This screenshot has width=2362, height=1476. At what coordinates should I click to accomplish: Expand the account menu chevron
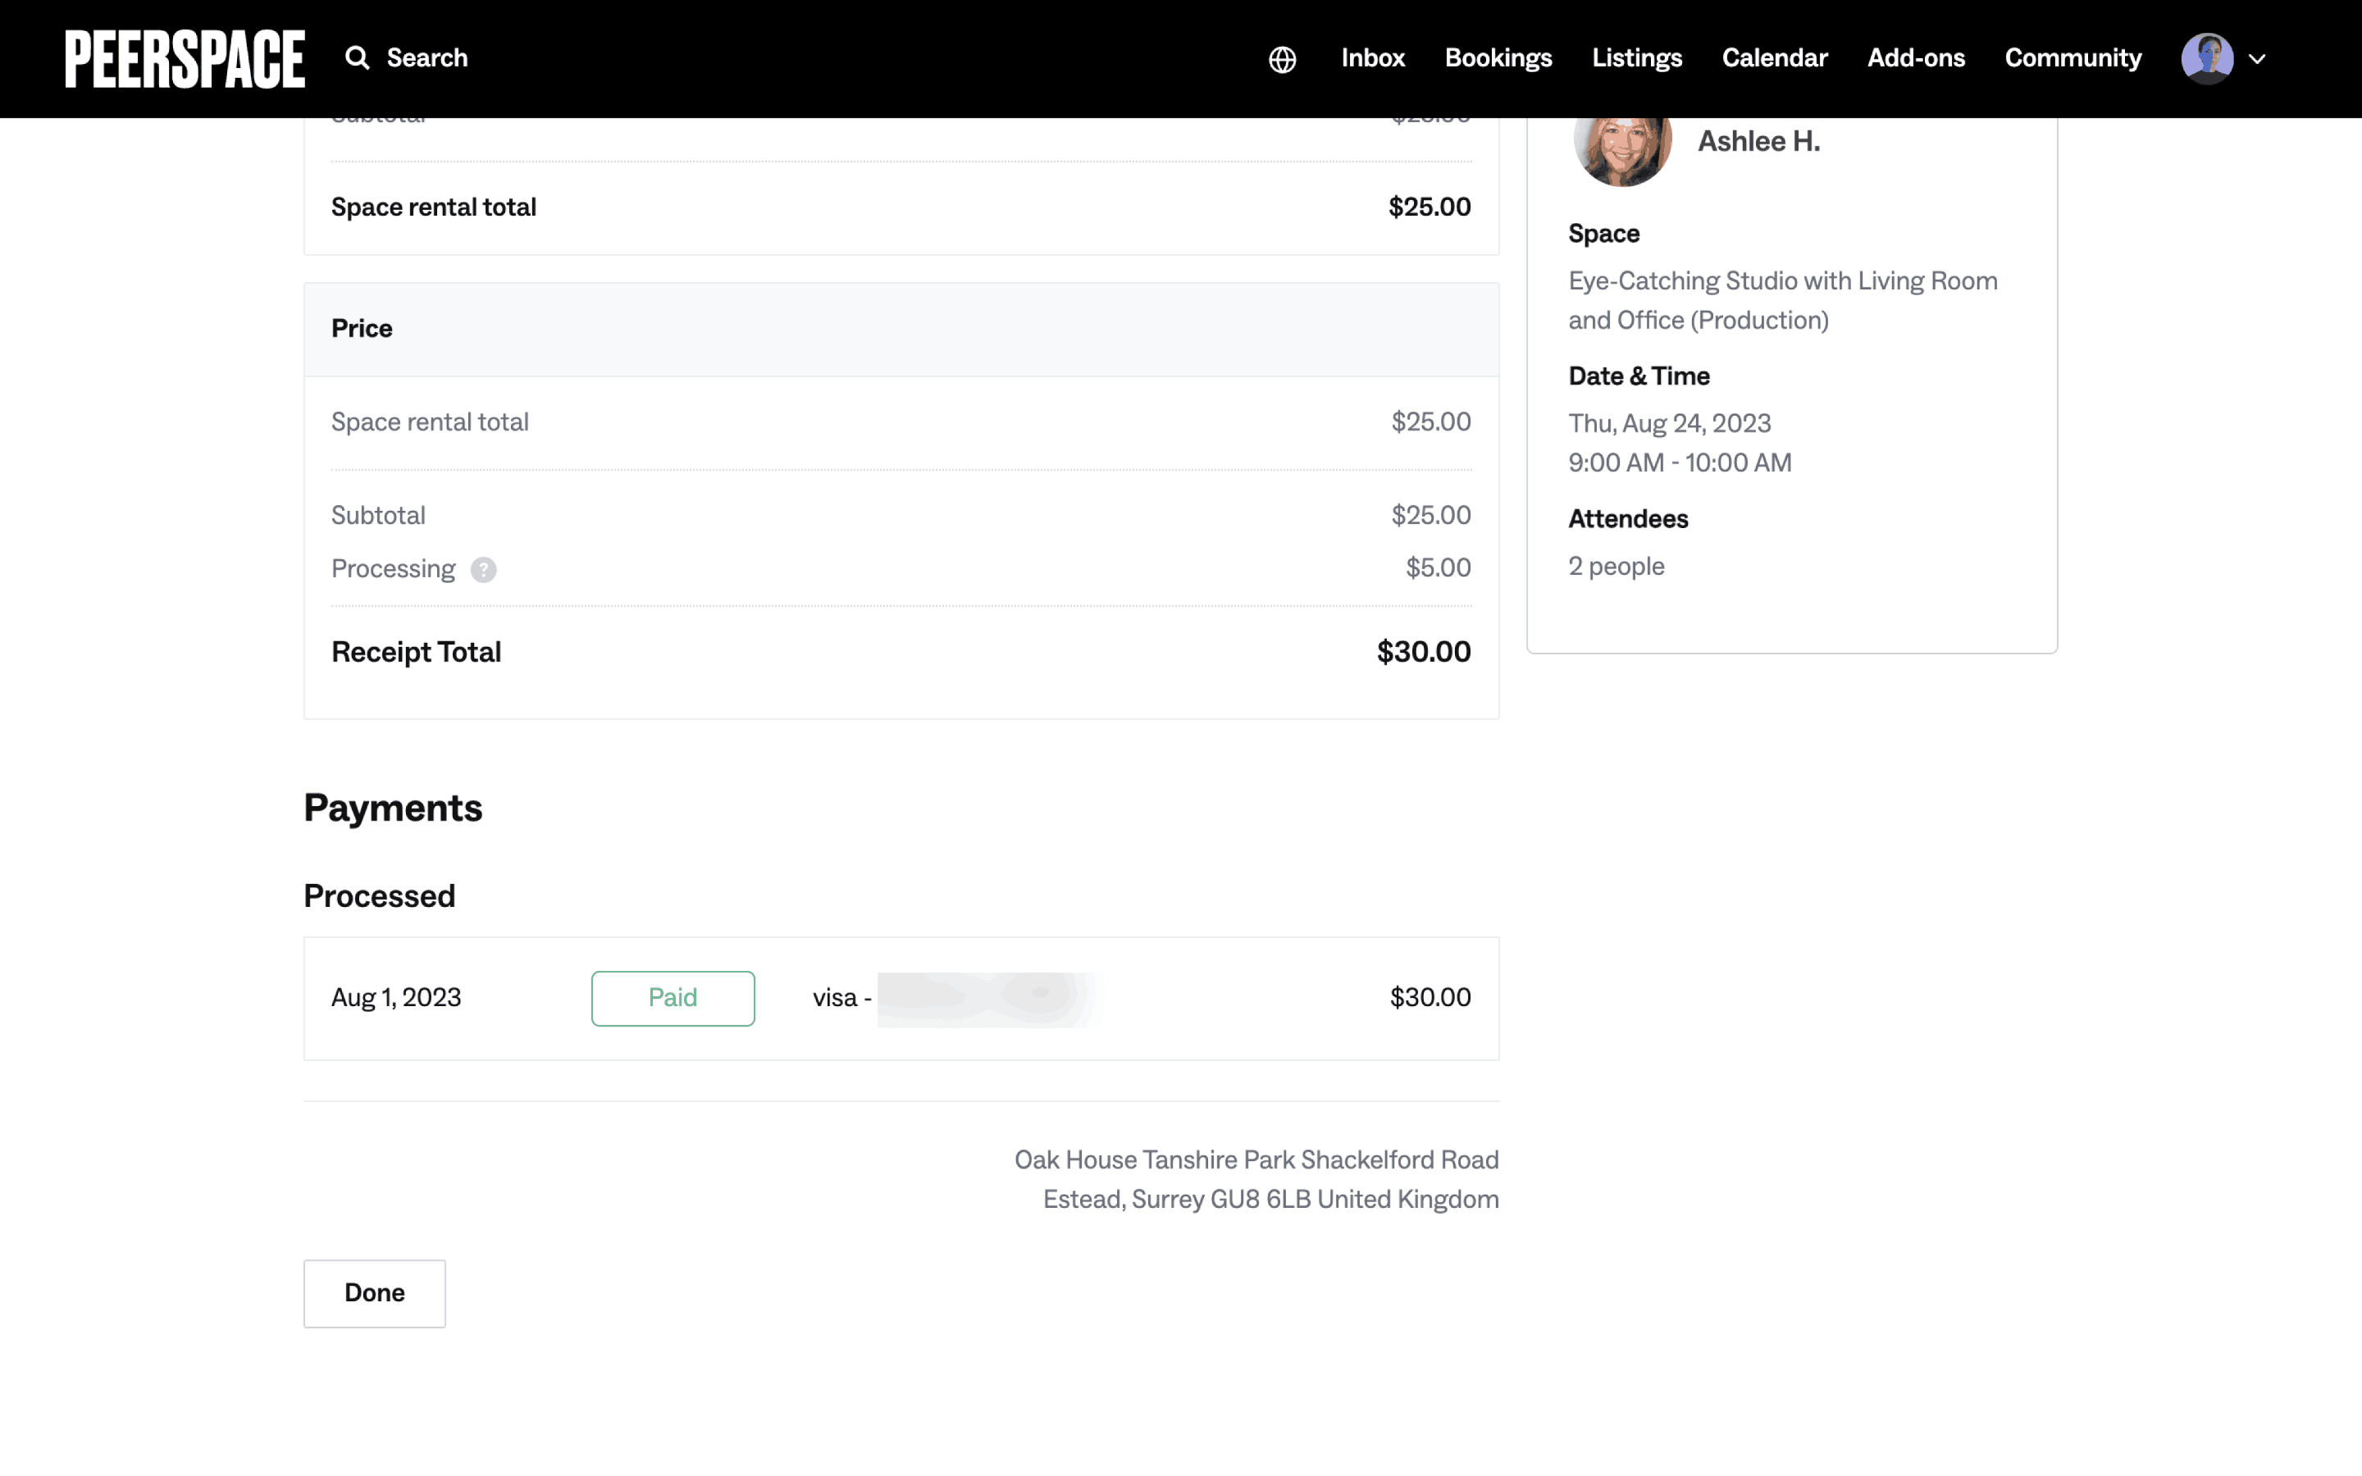[2256, 60]
